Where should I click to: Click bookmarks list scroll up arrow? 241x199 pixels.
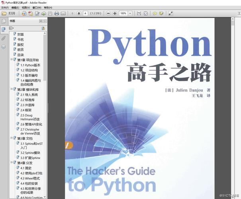[45, 33]
